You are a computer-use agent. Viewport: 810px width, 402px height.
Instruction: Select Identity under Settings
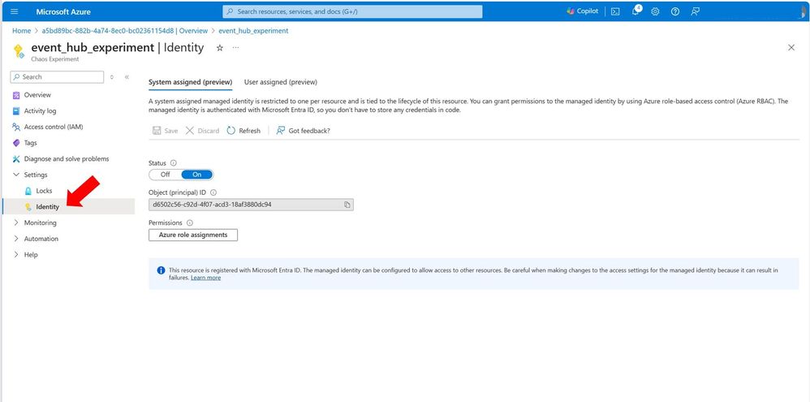[x=67, y=206]
